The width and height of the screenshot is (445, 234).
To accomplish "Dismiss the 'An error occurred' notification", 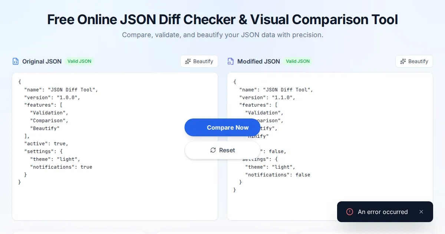I will click(x=421, y=212).
